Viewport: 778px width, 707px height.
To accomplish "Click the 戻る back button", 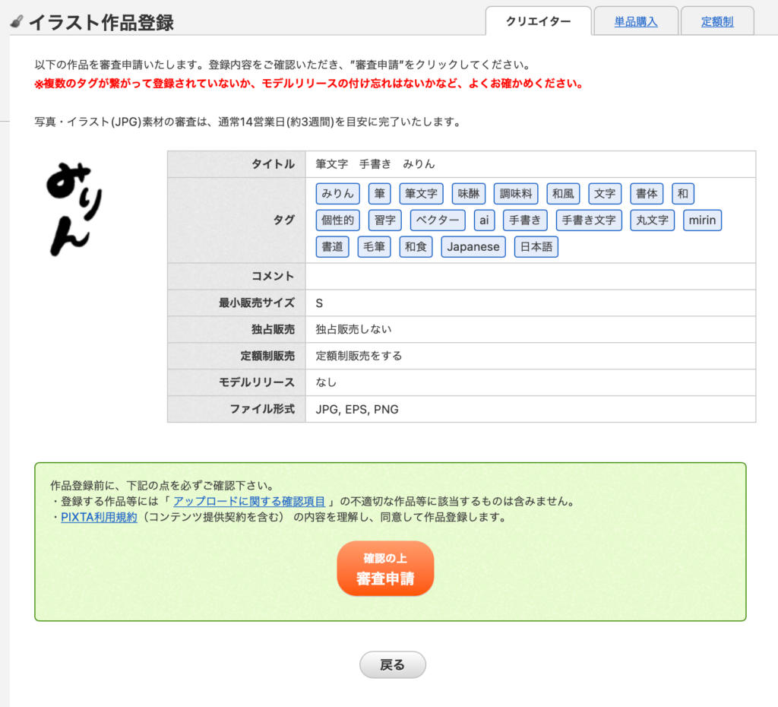I will [x=392, y=664].
